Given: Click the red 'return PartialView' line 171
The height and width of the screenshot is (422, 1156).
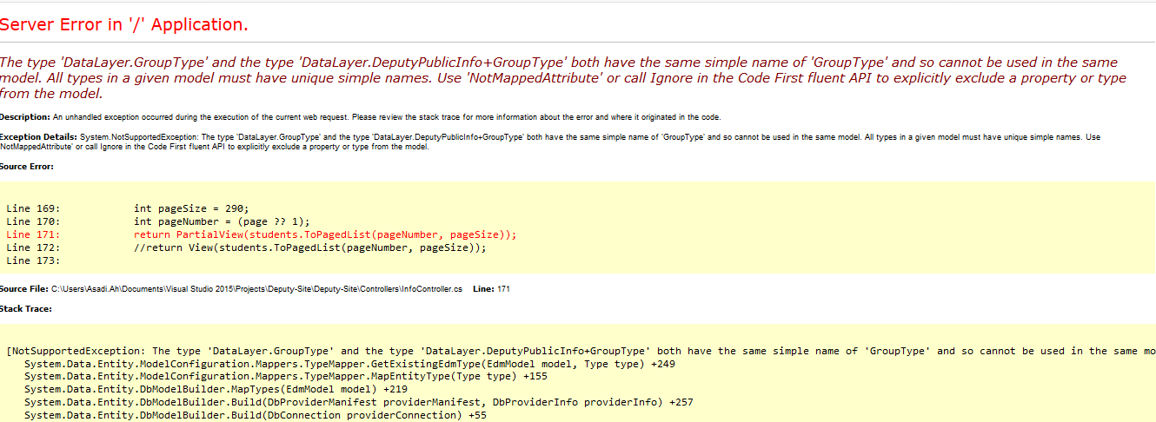Looking at the screenshot, I should (325, 234).
